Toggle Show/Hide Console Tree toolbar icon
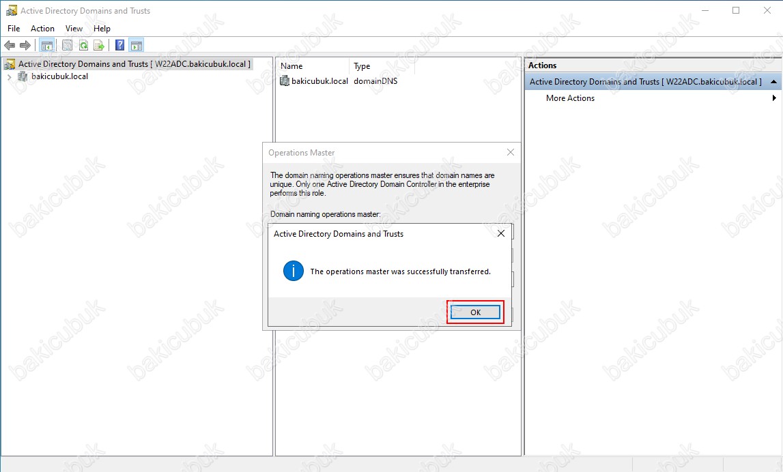The image size is (783, 472). tap(47, 46)
